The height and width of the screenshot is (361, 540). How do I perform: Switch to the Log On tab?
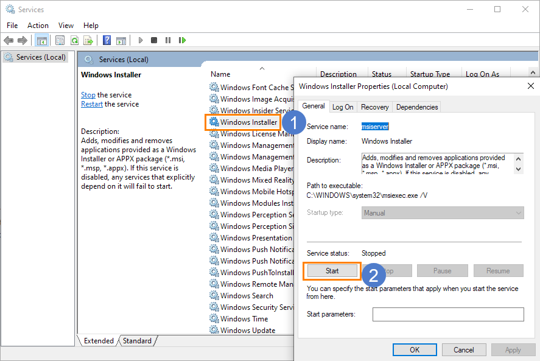click(x=343, y=107)
